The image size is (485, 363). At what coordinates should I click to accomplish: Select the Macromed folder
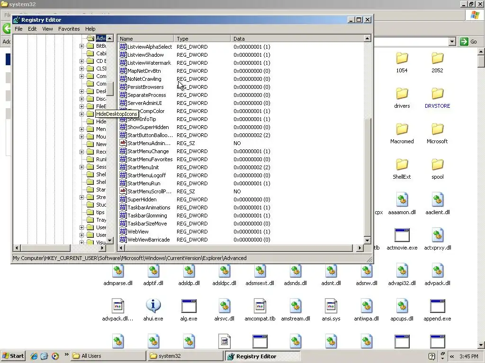pyautogui.click(x=402, y=129)
